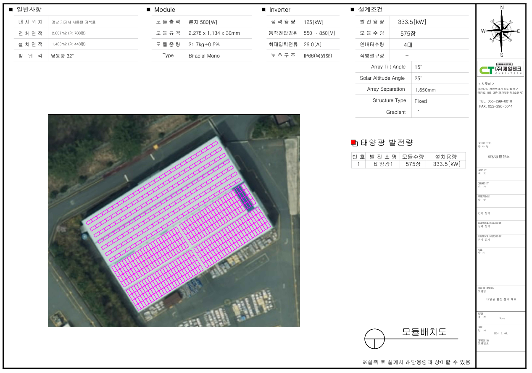This screenshot has width=532, height=373.
Task: Click the satellite rooftop layout image
Action: 174,221
